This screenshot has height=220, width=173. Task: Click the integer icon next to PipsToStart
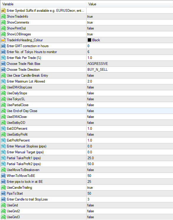point(3,193)
